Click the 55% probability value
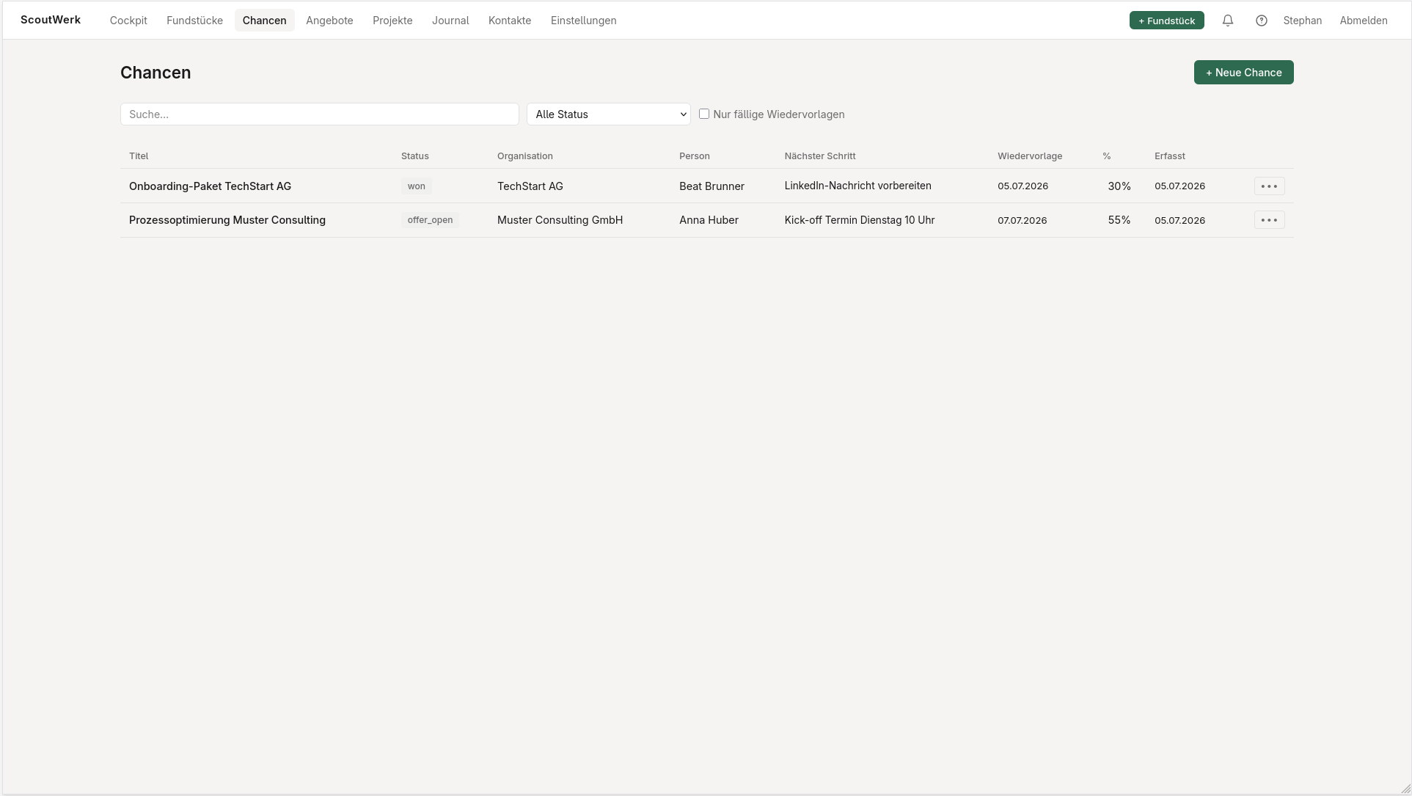Screen dimensions: 1412x796 click(1119, 220)
